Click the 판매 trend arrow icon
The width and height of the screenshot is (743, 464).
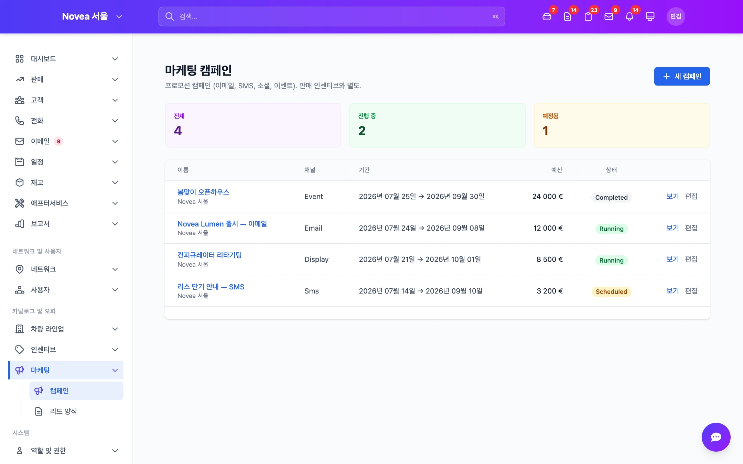pyautogui.click(x=20, y=79)
